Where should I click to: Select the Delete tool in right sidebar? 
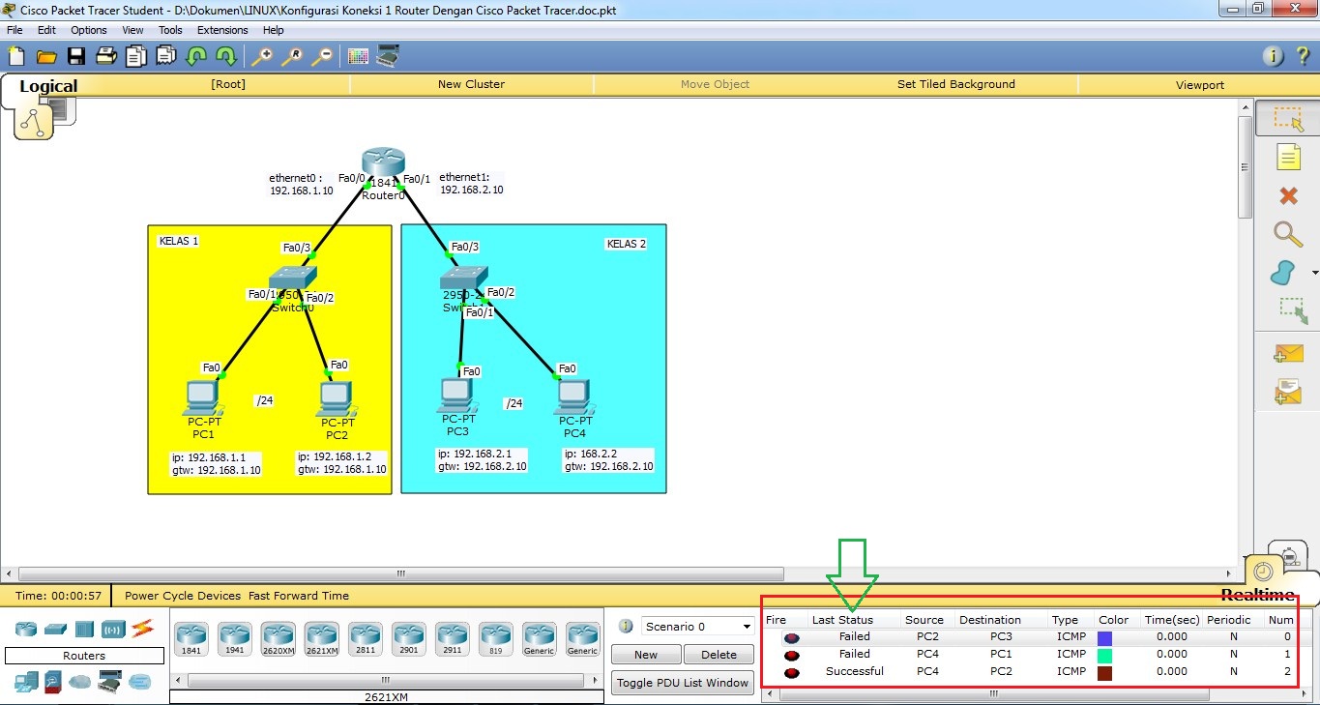pos(1287,195)
